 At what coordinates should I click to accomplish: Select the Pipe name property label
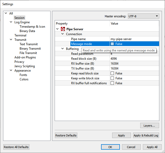click(x=78, y=39)
